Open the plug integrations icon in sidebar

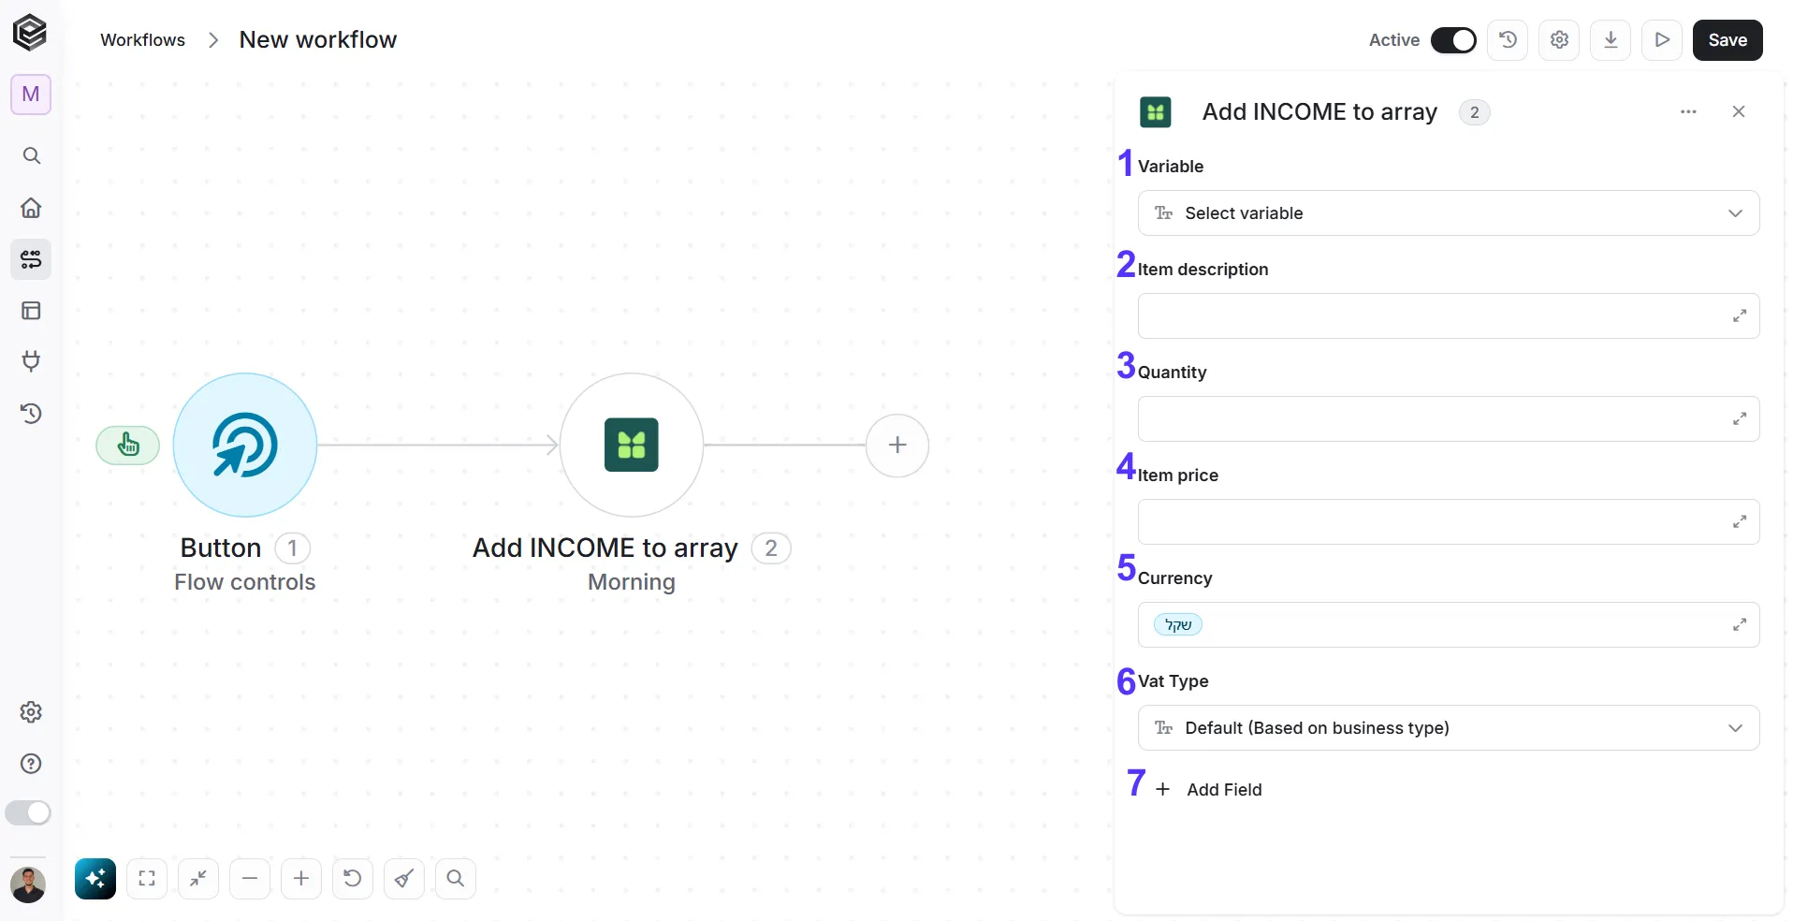31,361
